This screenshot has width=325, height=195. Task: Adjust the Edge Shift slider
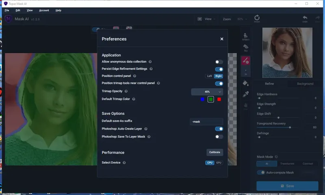coord(278,118)
